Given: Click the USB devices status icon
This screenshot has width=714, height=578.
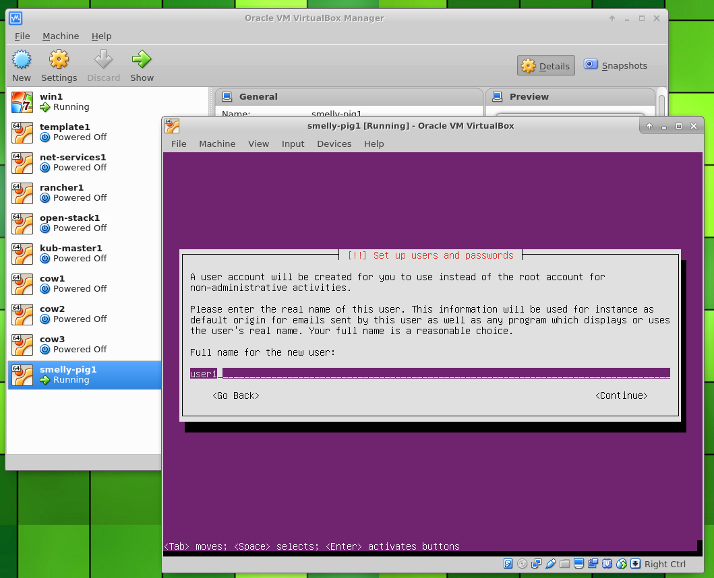Looking at the screenshot, I should (551, 564).
